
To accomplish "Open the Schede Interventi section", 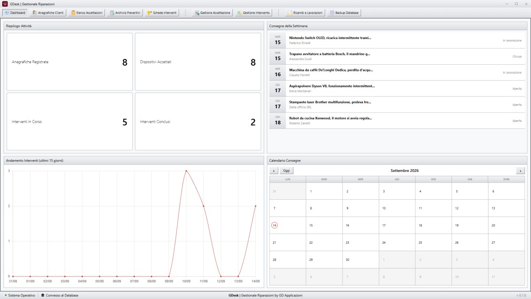I will 162,13.
